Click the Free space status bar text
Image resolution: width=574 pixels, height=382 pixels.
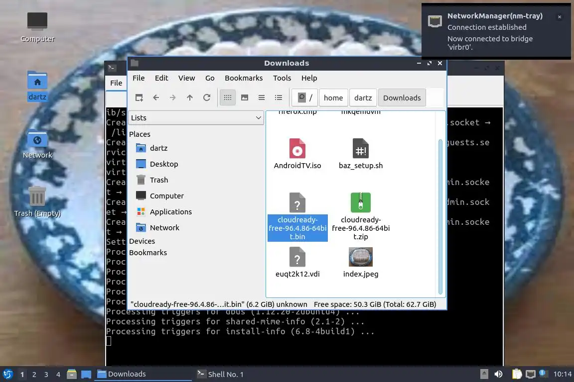tap(375, 304)
